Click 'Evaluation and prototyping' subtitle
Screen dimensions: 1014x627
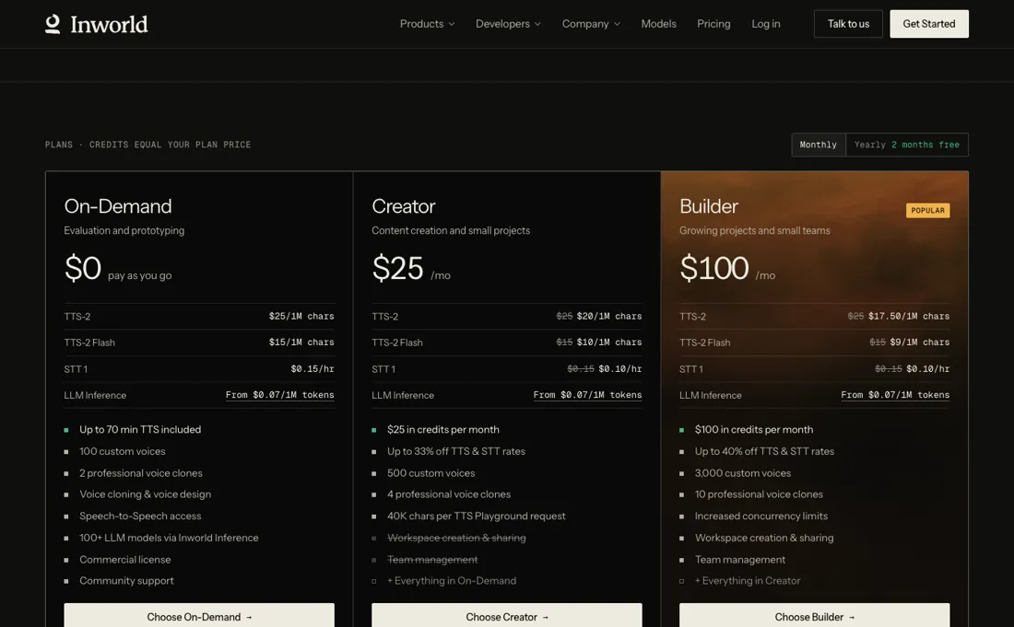[x=124, y=230]
